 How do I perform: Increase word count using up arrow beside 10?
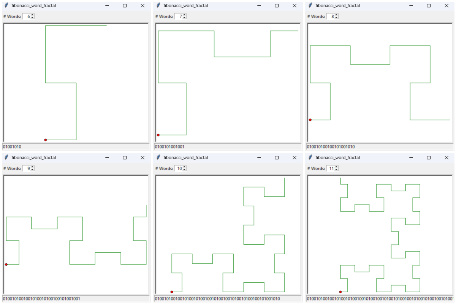coord(184,167)
